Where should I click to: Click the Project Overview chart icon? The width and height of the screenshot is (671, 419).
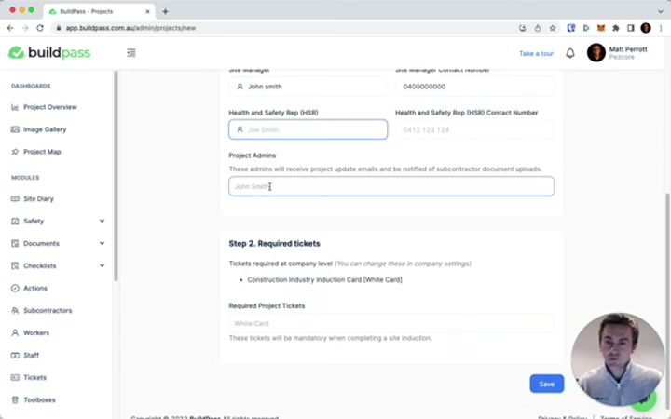[15, 107]
